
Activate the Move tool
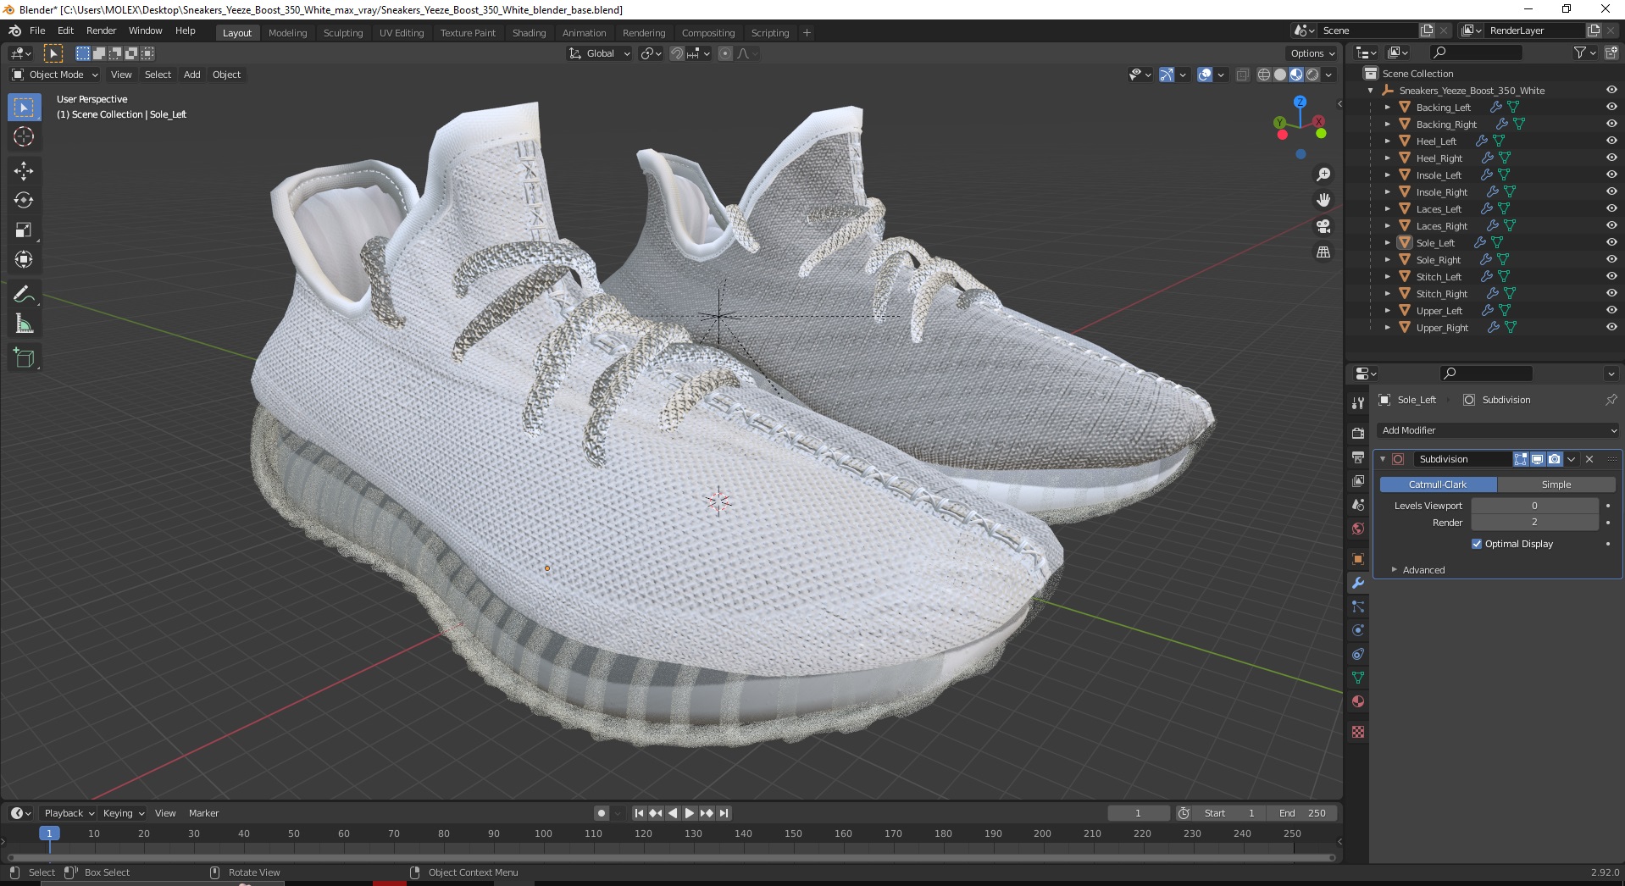[x=24, y=171]
